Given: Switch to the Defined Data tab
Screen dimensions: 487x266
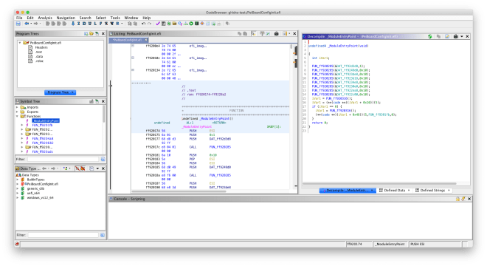Looking at the screenshot, I should click(395, 190).
